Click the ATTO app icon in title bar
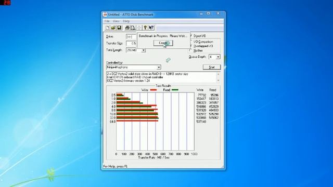The width and height of the screenshot is (333, 187). [x=105, y=15]
